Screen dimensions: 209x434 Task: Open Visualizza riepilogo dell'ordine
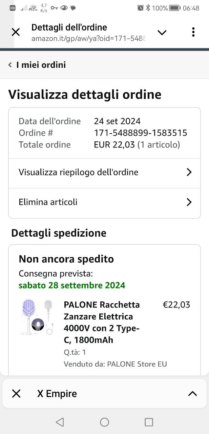(x=78, y=172)
